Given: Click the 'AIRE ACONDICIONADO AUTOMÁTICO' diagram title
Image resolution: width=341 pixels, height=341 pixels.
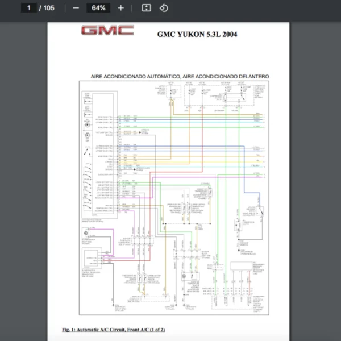Looking at the screenshot, I should coord(180,77).
